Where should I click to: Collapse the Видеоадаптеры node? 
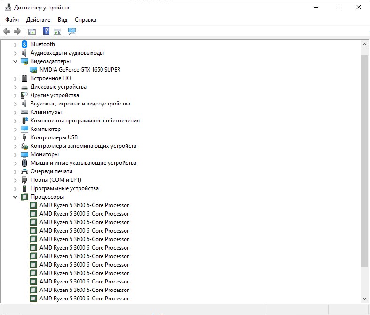pyautogui.click(x=16, y=61)
